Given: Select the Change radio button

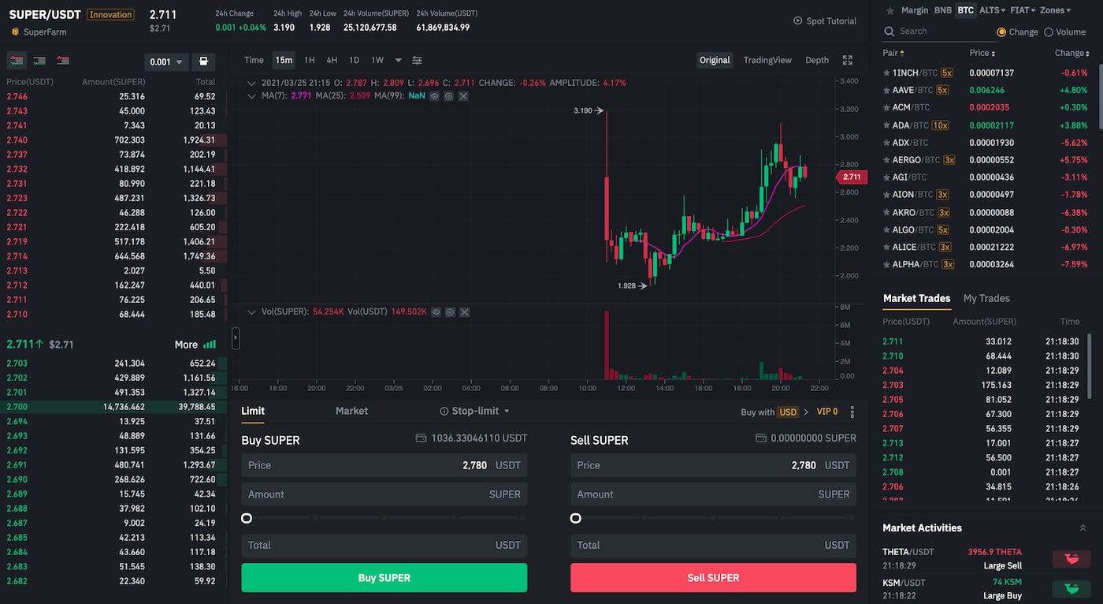Looking at the screenshot, I should 1001,32.
